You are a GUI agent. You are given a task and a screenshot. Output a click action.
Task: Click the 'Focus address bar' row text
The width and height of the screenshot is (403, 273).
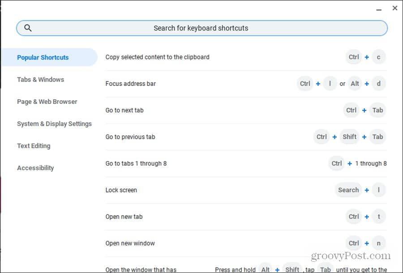131,84
